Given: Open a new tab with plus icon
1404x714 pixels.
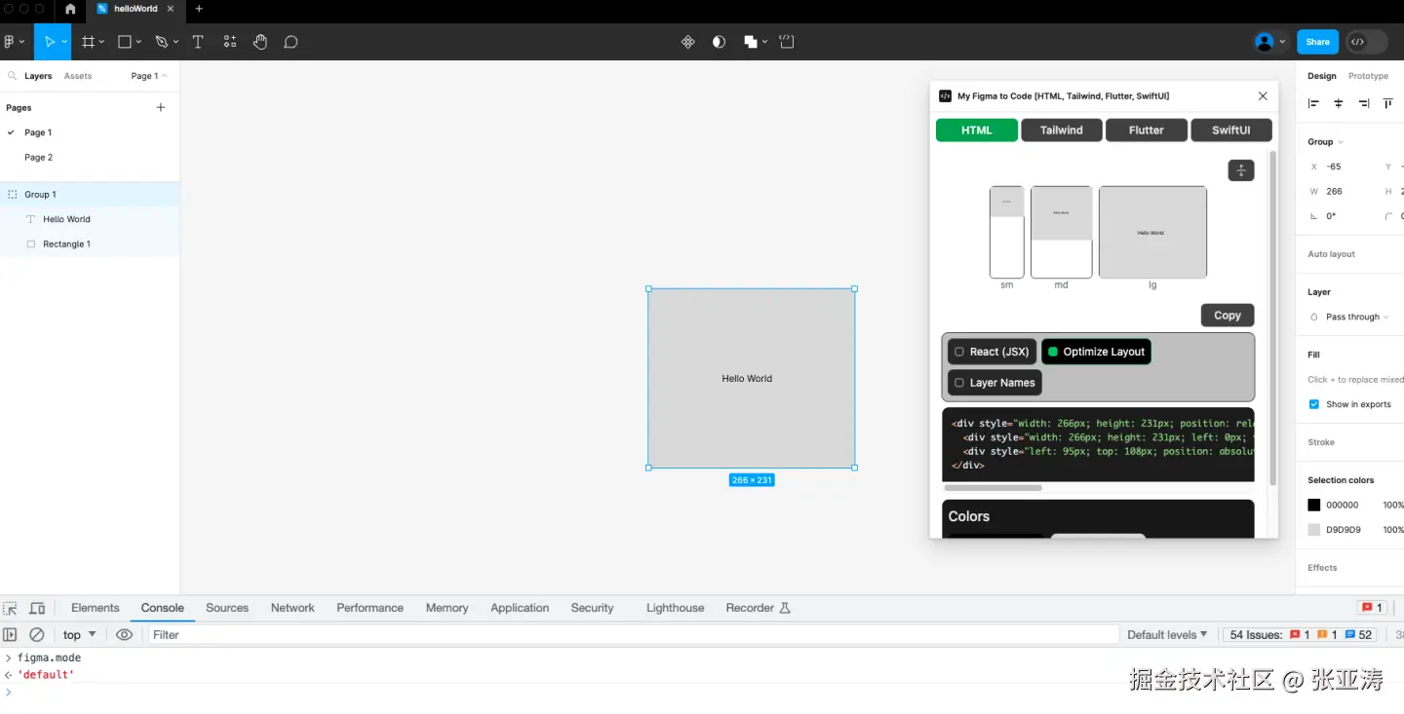Looking at the screenshot, I should (199, 9).
